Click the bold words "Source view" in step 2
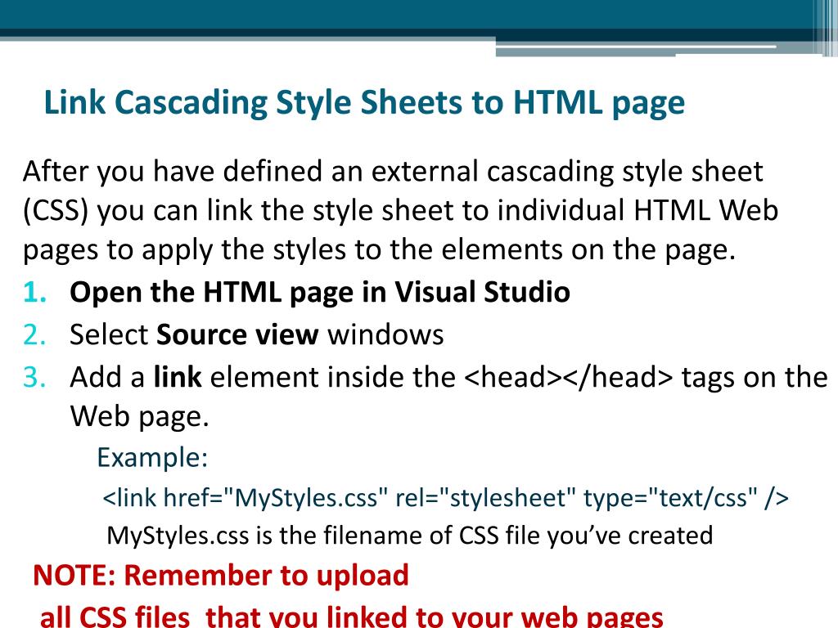This screenshot has height=628, width=838. 237,334
